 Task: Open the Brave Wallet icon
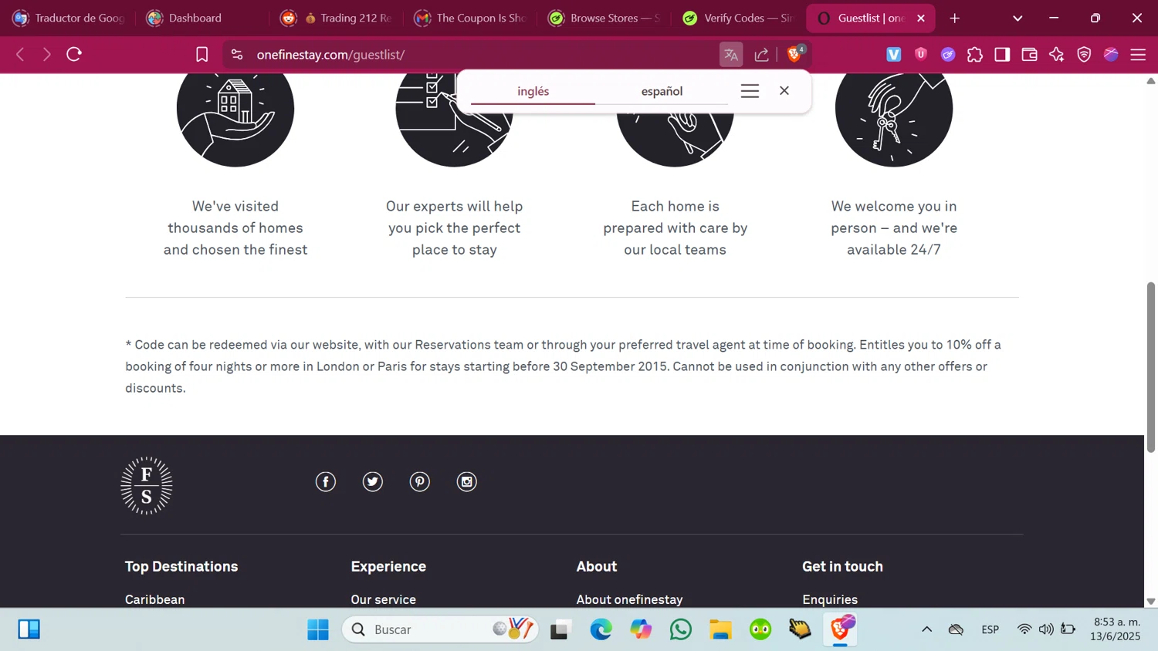pos(1029,55)
